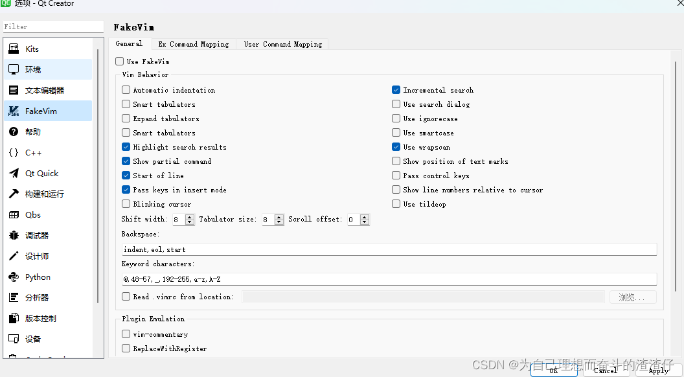This screenshot has width=684, height=377.
Task: Enable Expand tabulators option
Action: click(126, 119)
